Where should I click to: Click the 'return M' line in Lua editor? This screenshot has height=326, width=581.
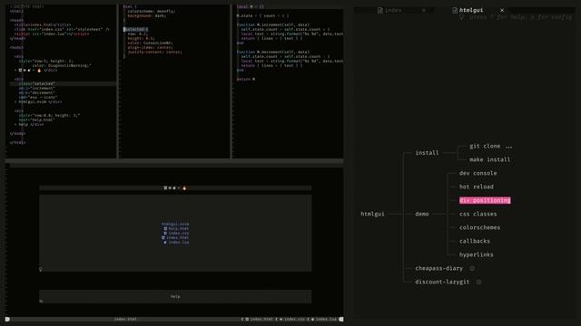pyautogui.click(x=246, y=79)
